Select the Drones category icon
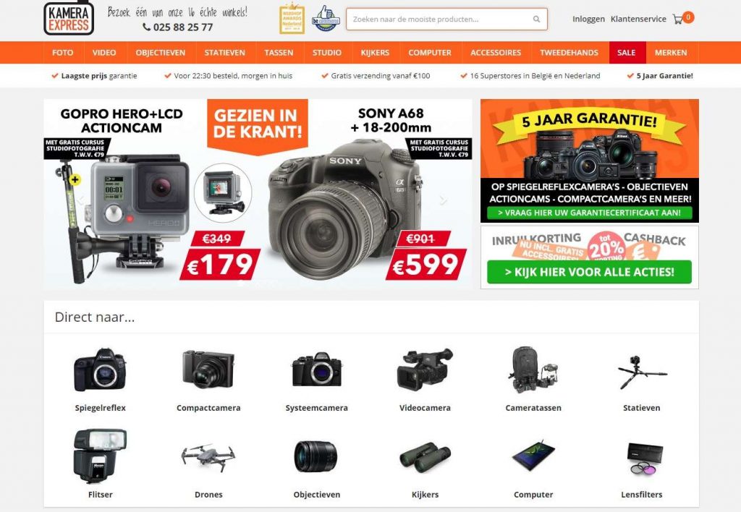Screen dimensions: 741x512 [x=208, y=456]
